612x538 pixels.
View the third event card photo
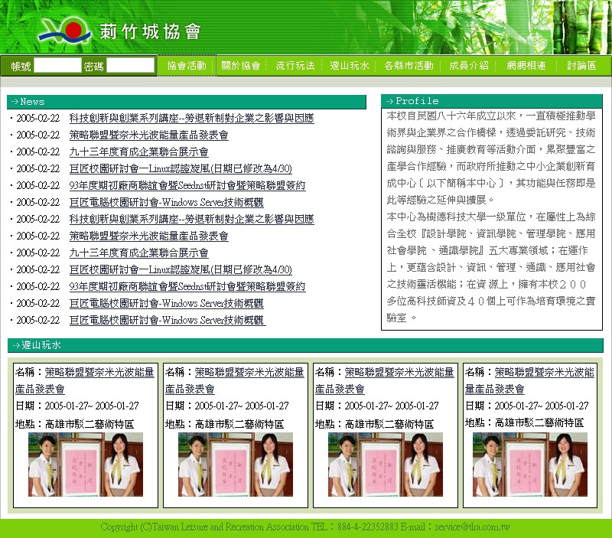(386, 465)
